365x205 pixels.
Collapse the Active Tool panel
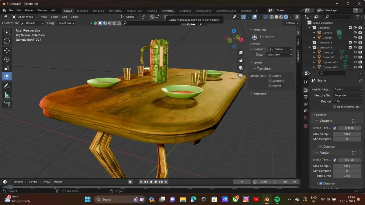pos(258,30)
